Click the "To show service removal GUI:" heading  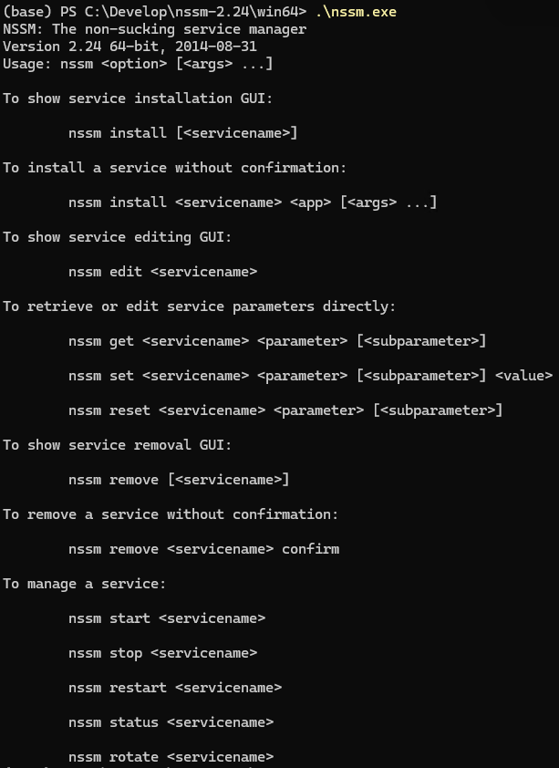[x=118, y=445]
